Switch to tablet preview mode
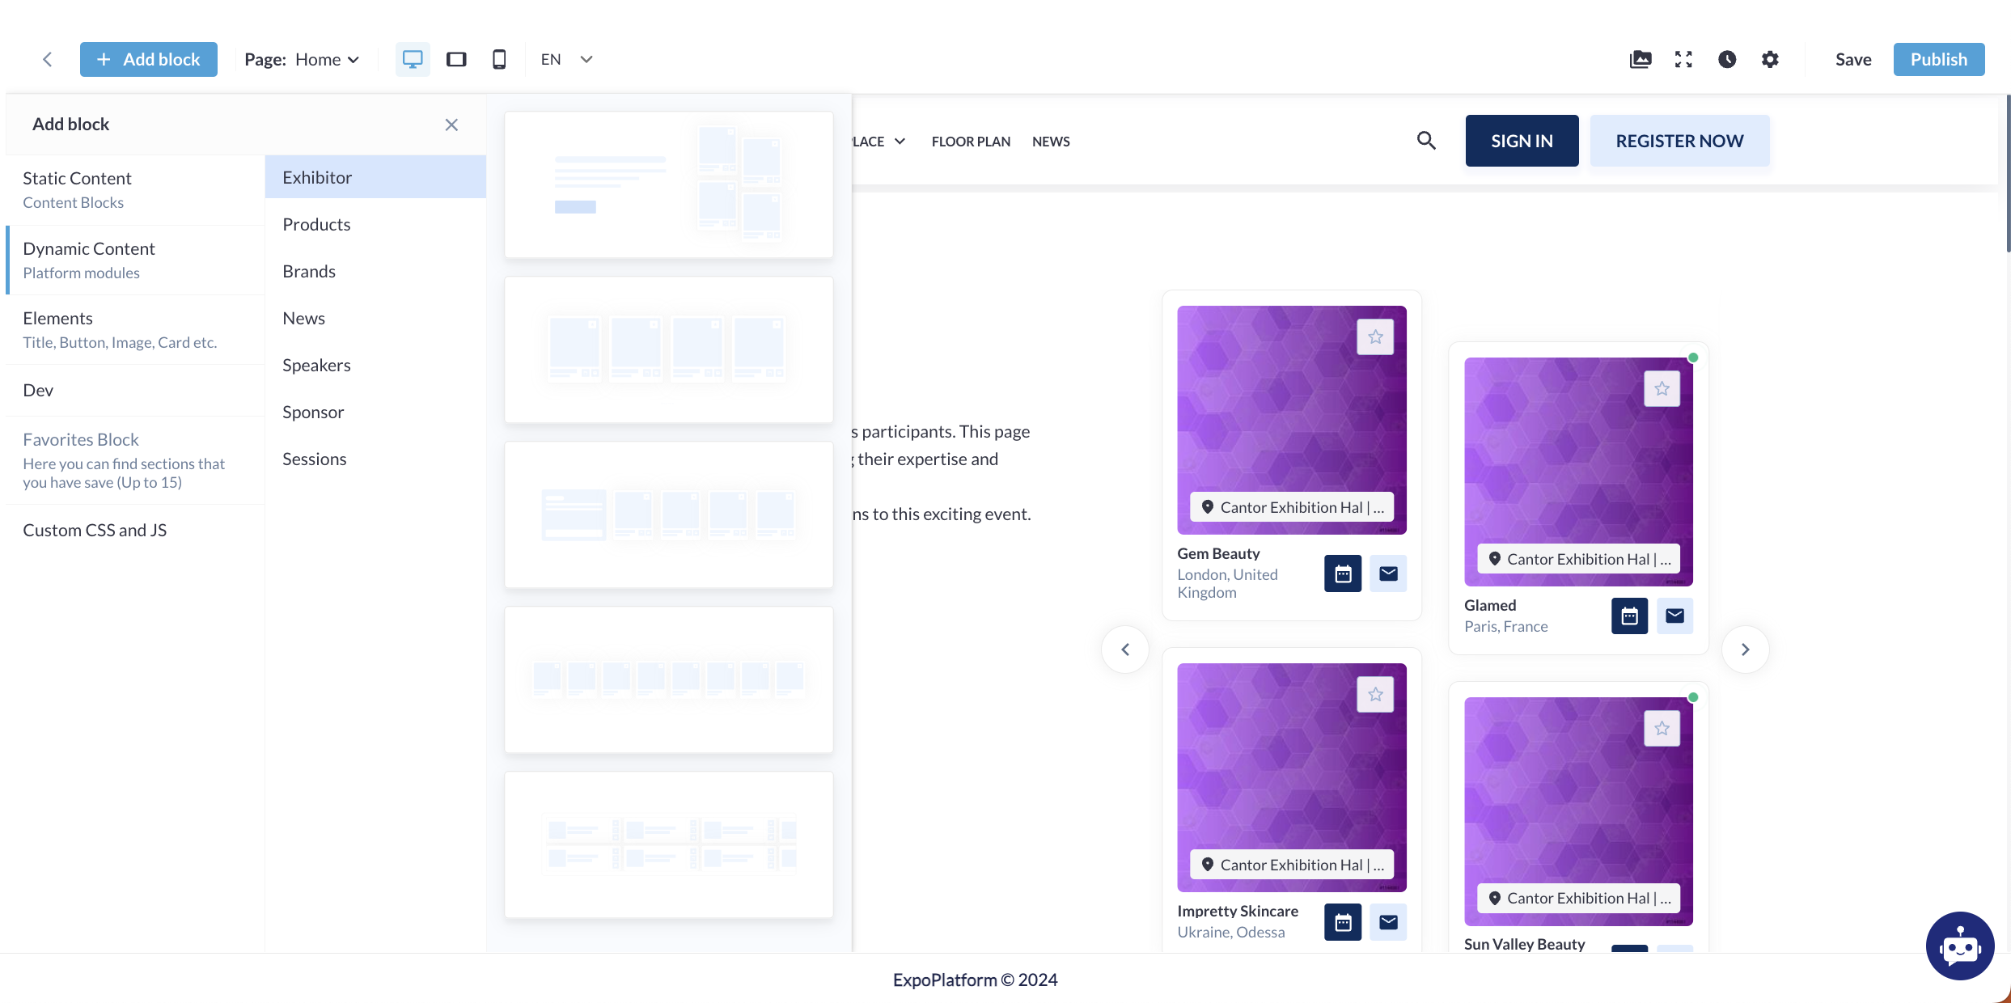Screen dimensions: 2011x1003 (456, 59)
